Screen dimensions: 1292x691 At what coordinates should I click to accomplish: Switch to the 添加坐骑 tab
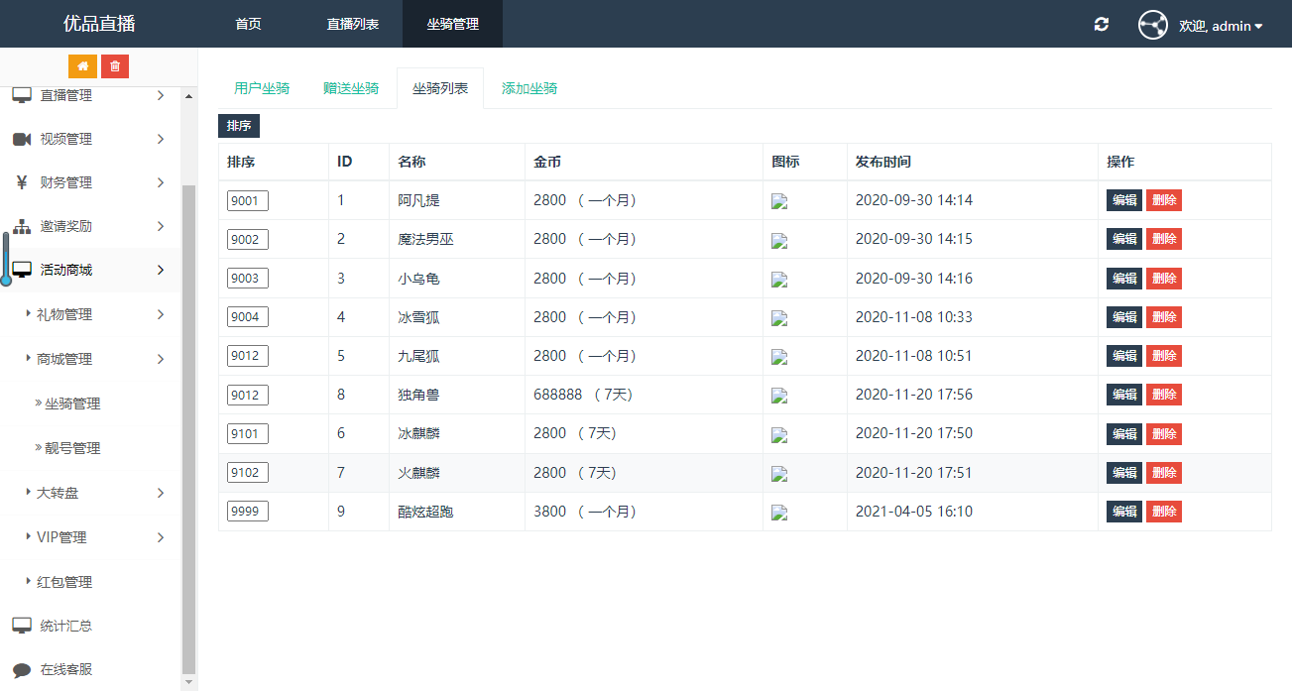coord(529,88)
